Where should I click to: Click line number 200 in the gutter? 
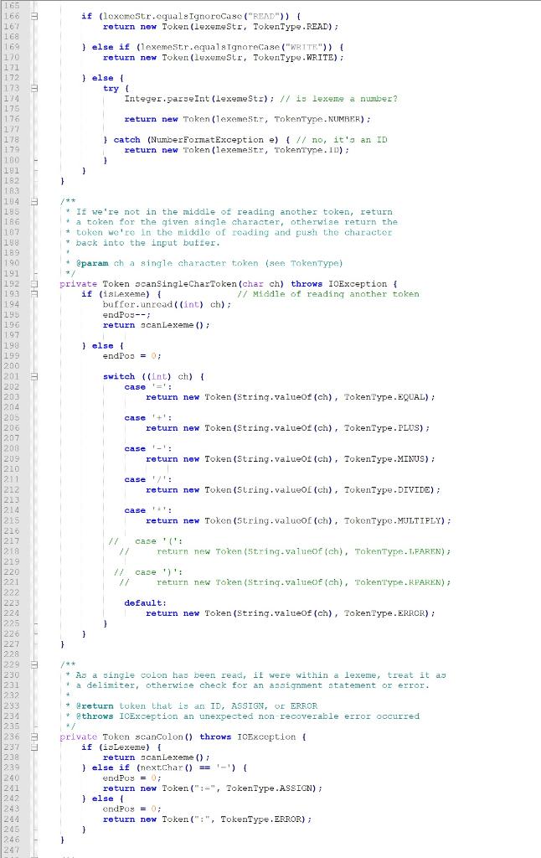(x=11, y=366)
